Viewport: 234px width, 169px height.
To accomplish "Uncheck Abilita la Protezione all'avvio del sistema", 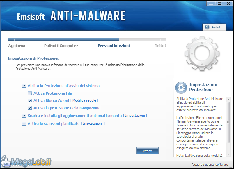I will pos(24,86).
